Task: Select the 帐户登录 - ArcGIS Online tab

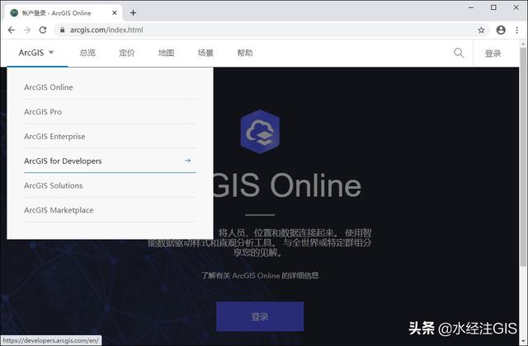Action: click(x=63, y=13)
